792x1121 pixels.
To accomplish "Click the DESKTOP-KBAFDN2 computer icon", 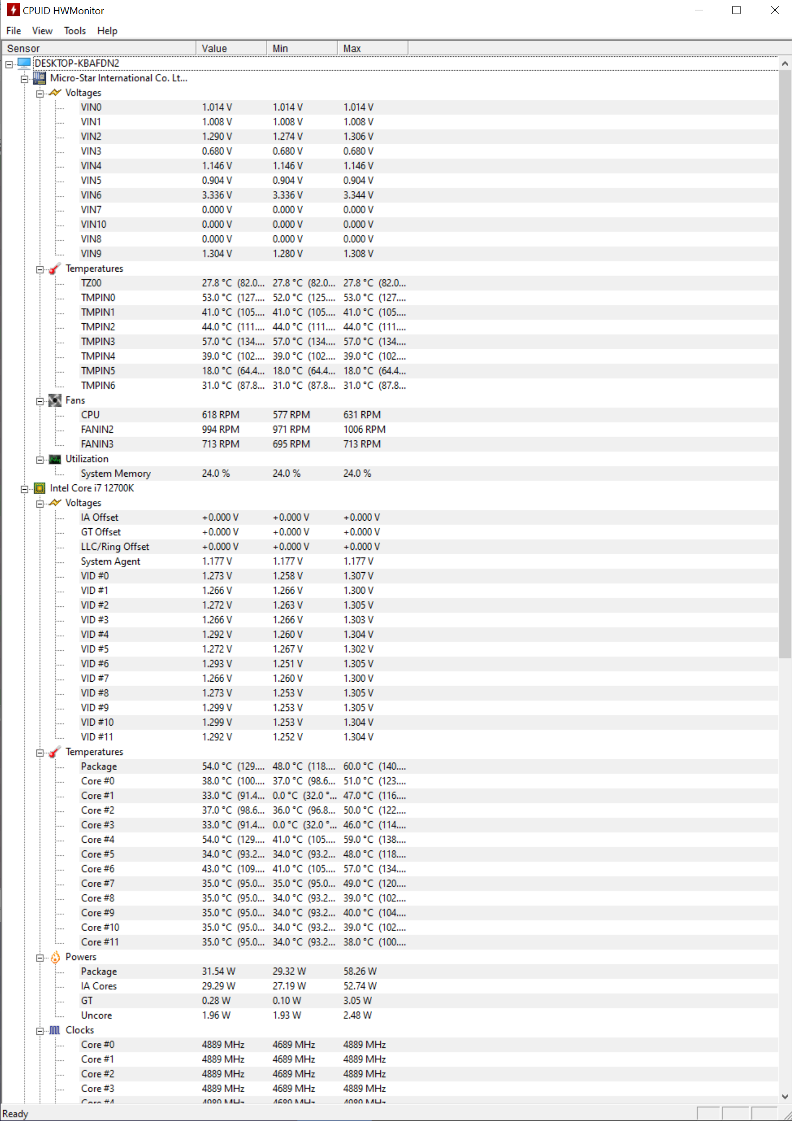I will point(24,63).
